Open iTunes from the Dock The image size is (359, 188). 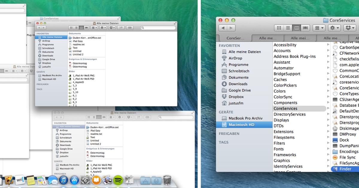coord(63,180)
